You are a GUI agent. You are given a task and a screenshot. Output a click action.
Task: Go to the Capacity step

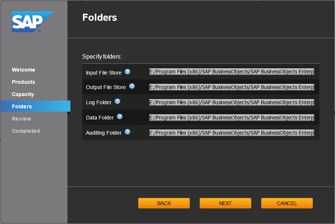click(23, 94)
